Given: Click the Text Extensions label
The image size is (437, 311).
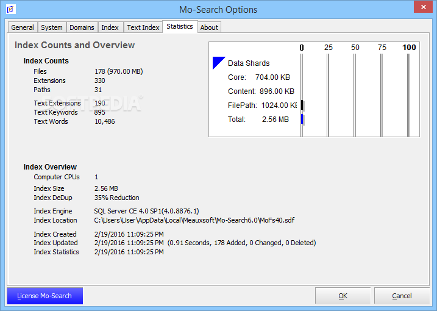Looking at the screenshot, I should [x=57, y=103].
